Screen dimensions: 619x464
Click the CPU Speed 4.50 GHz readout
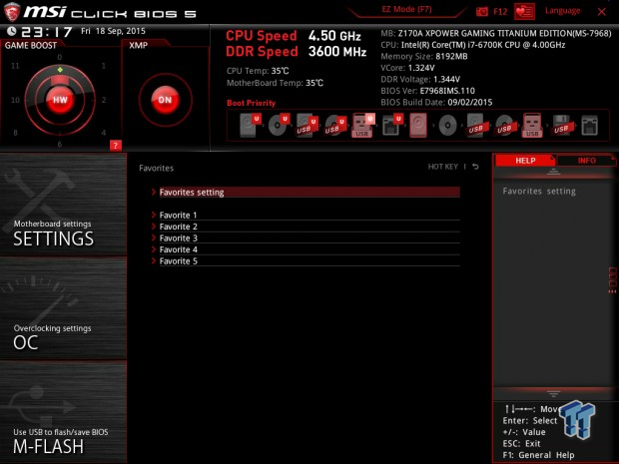[x=294, y=36]
